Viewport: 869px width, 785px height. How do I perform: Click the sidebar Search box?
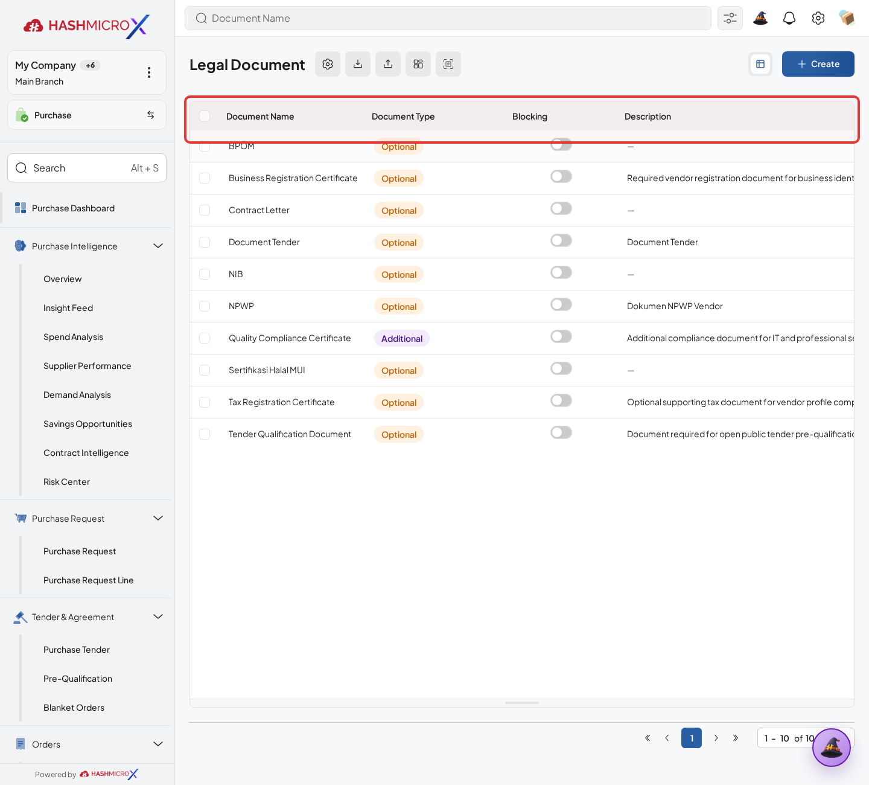[87, 168]
